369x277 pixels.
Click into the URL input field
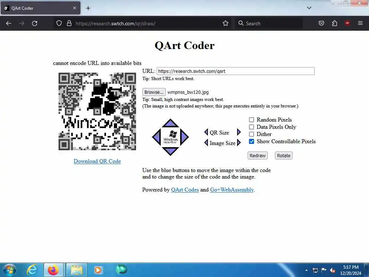click(236, 71)
